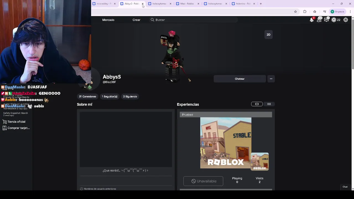
Task: Close the 'federrino' tab
Action: pos(254,4)
